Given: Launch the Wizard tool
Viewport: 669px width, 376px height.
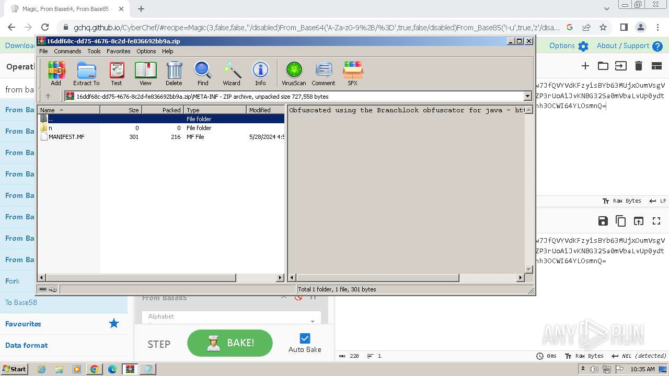Looking at the screenshot, I should pyautogui.click(x=232, y=73).
